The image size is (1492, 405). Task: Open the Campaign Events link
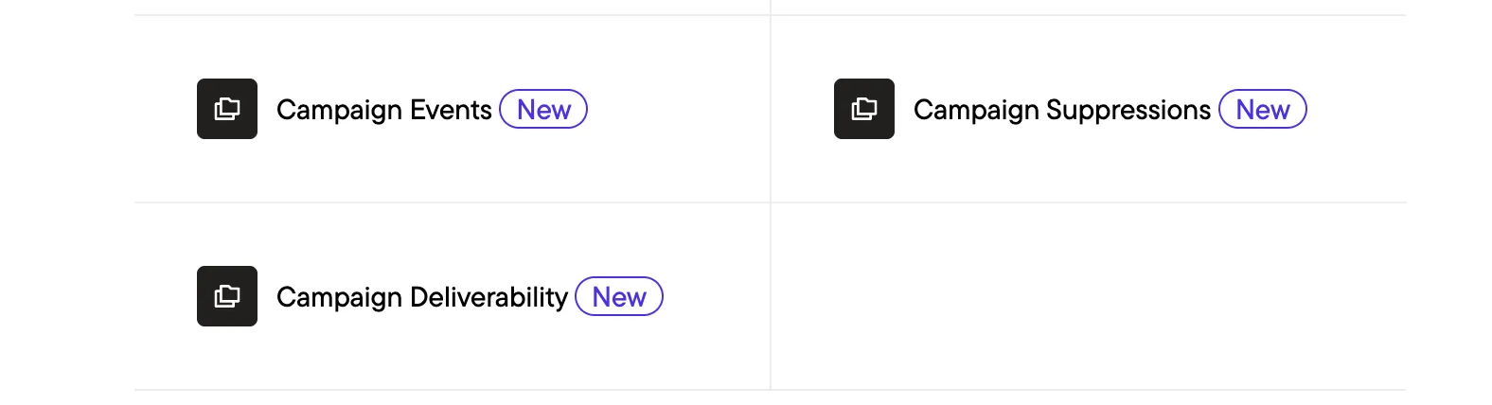(384, 110)
